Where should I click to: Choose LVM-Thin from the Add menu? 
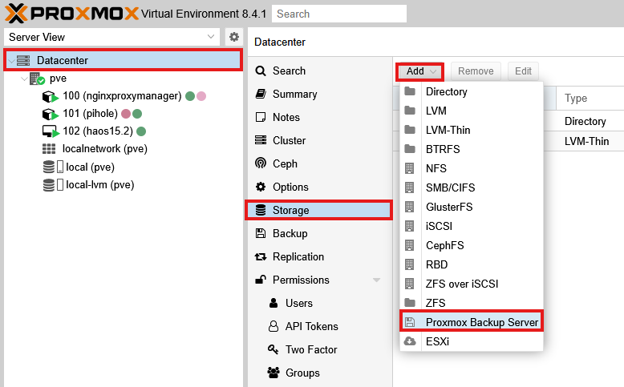coord(472,130)
